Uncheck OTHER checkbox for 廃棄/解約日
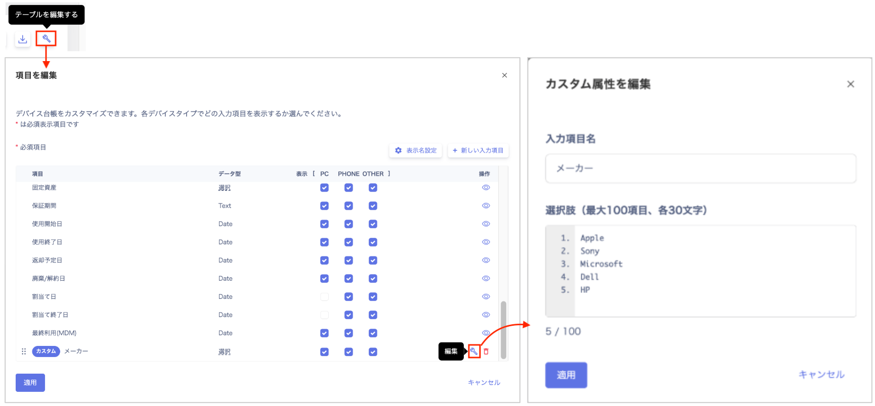The image size is (875, 406). tap(373, 279)
